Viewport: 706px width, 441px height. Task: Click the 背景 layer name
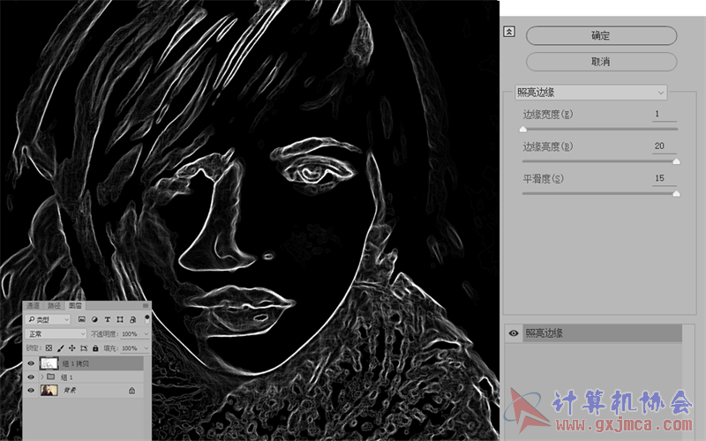[70, 391]
